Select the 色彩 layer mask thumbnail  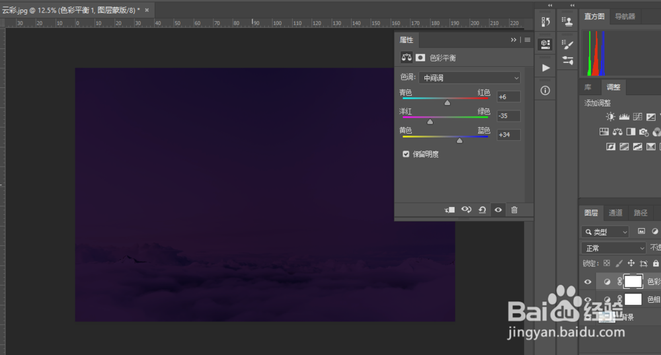pyautogui.click(x=633, y=282)
